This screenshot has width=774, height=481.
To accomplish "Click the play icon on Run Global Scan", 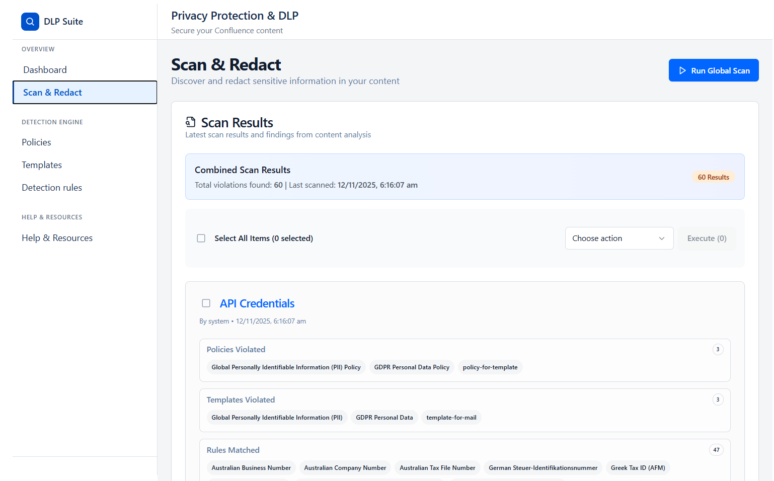I will coord(682,70).
